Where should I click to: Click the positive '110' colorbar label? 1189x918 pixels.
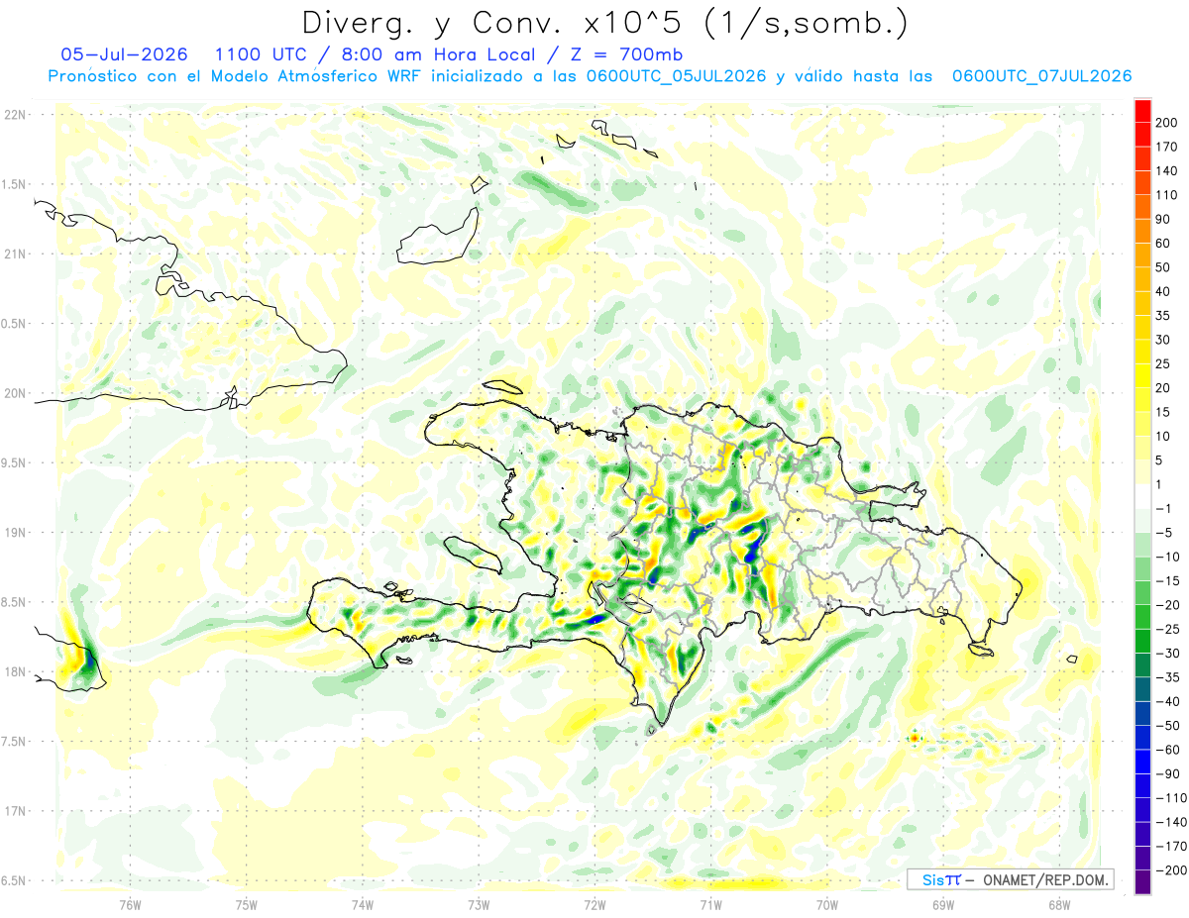point(1166,195)
